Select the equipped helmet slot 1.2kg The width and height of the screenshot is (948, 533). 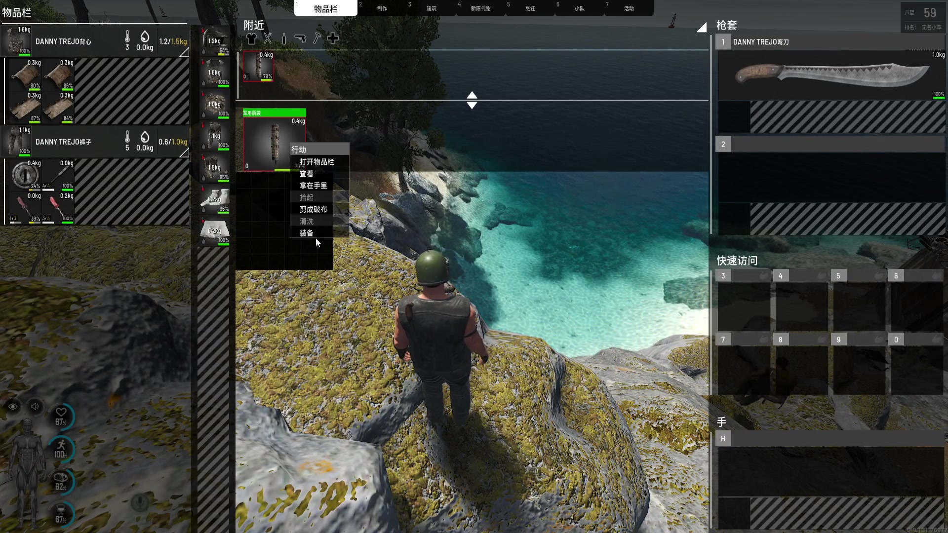click(215, 41)
